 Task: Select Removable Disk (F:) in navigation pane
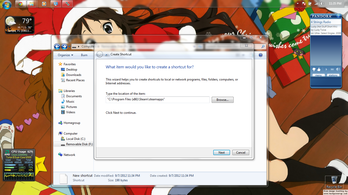coord(73,144)
